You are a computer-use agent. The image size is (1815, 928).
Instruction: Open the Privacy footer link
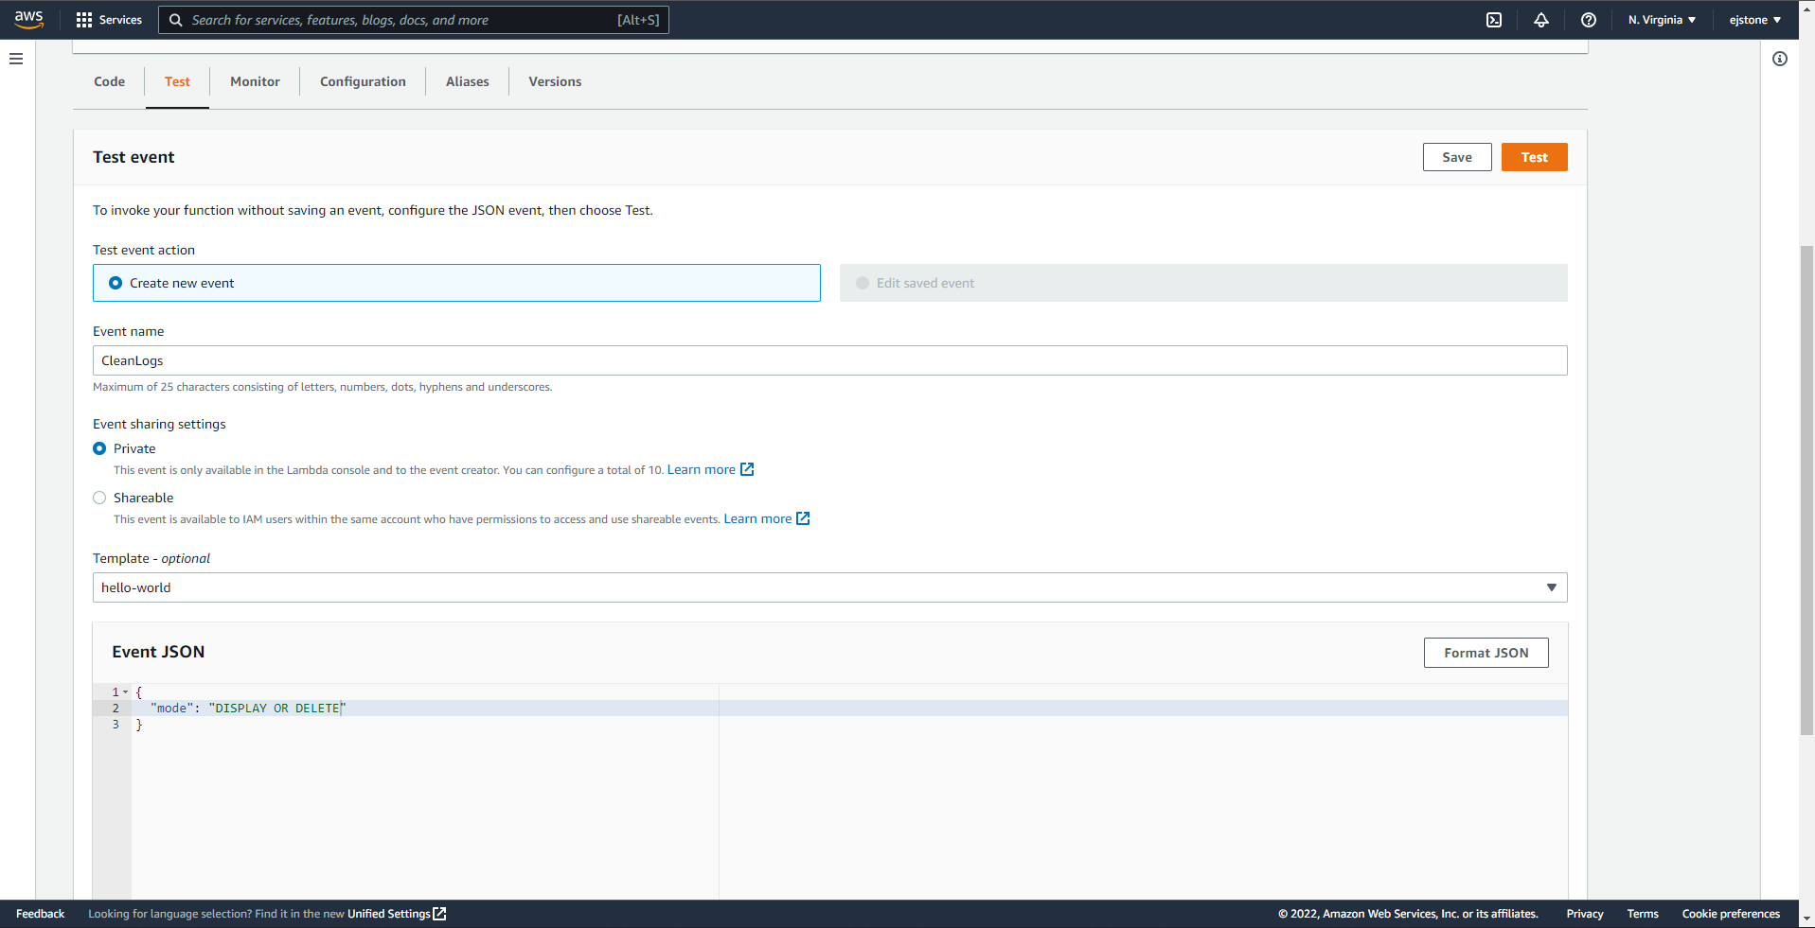coord(1585,914)
